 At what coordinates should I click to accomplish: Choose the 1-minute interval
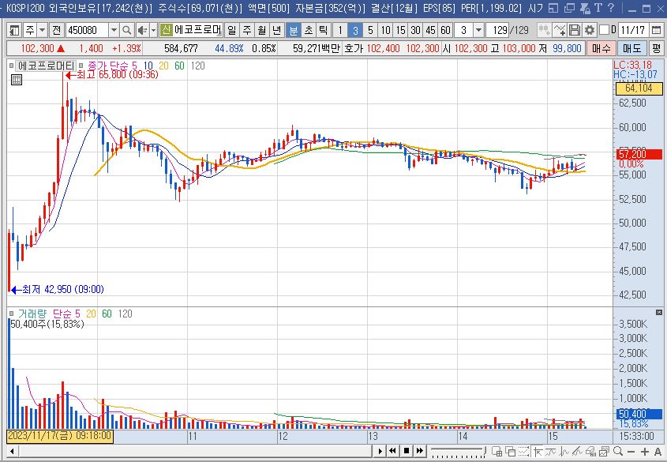click(x=340, y=30)
